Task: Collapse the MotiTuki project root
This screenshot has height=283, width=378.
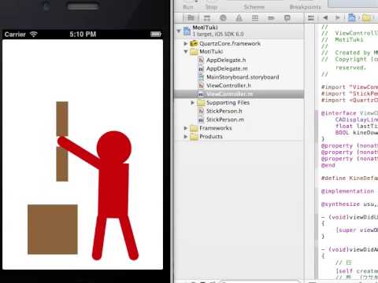Action: [x=179, y=31]
